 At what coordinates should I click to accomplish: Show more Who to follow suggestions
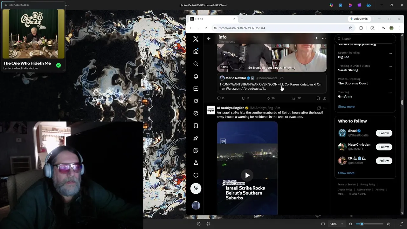(346, 173)
